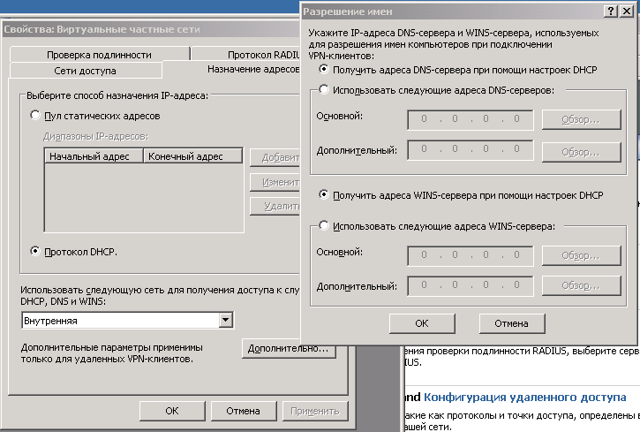
Task: Click the primary DNS server IP field
Action: 471,119
